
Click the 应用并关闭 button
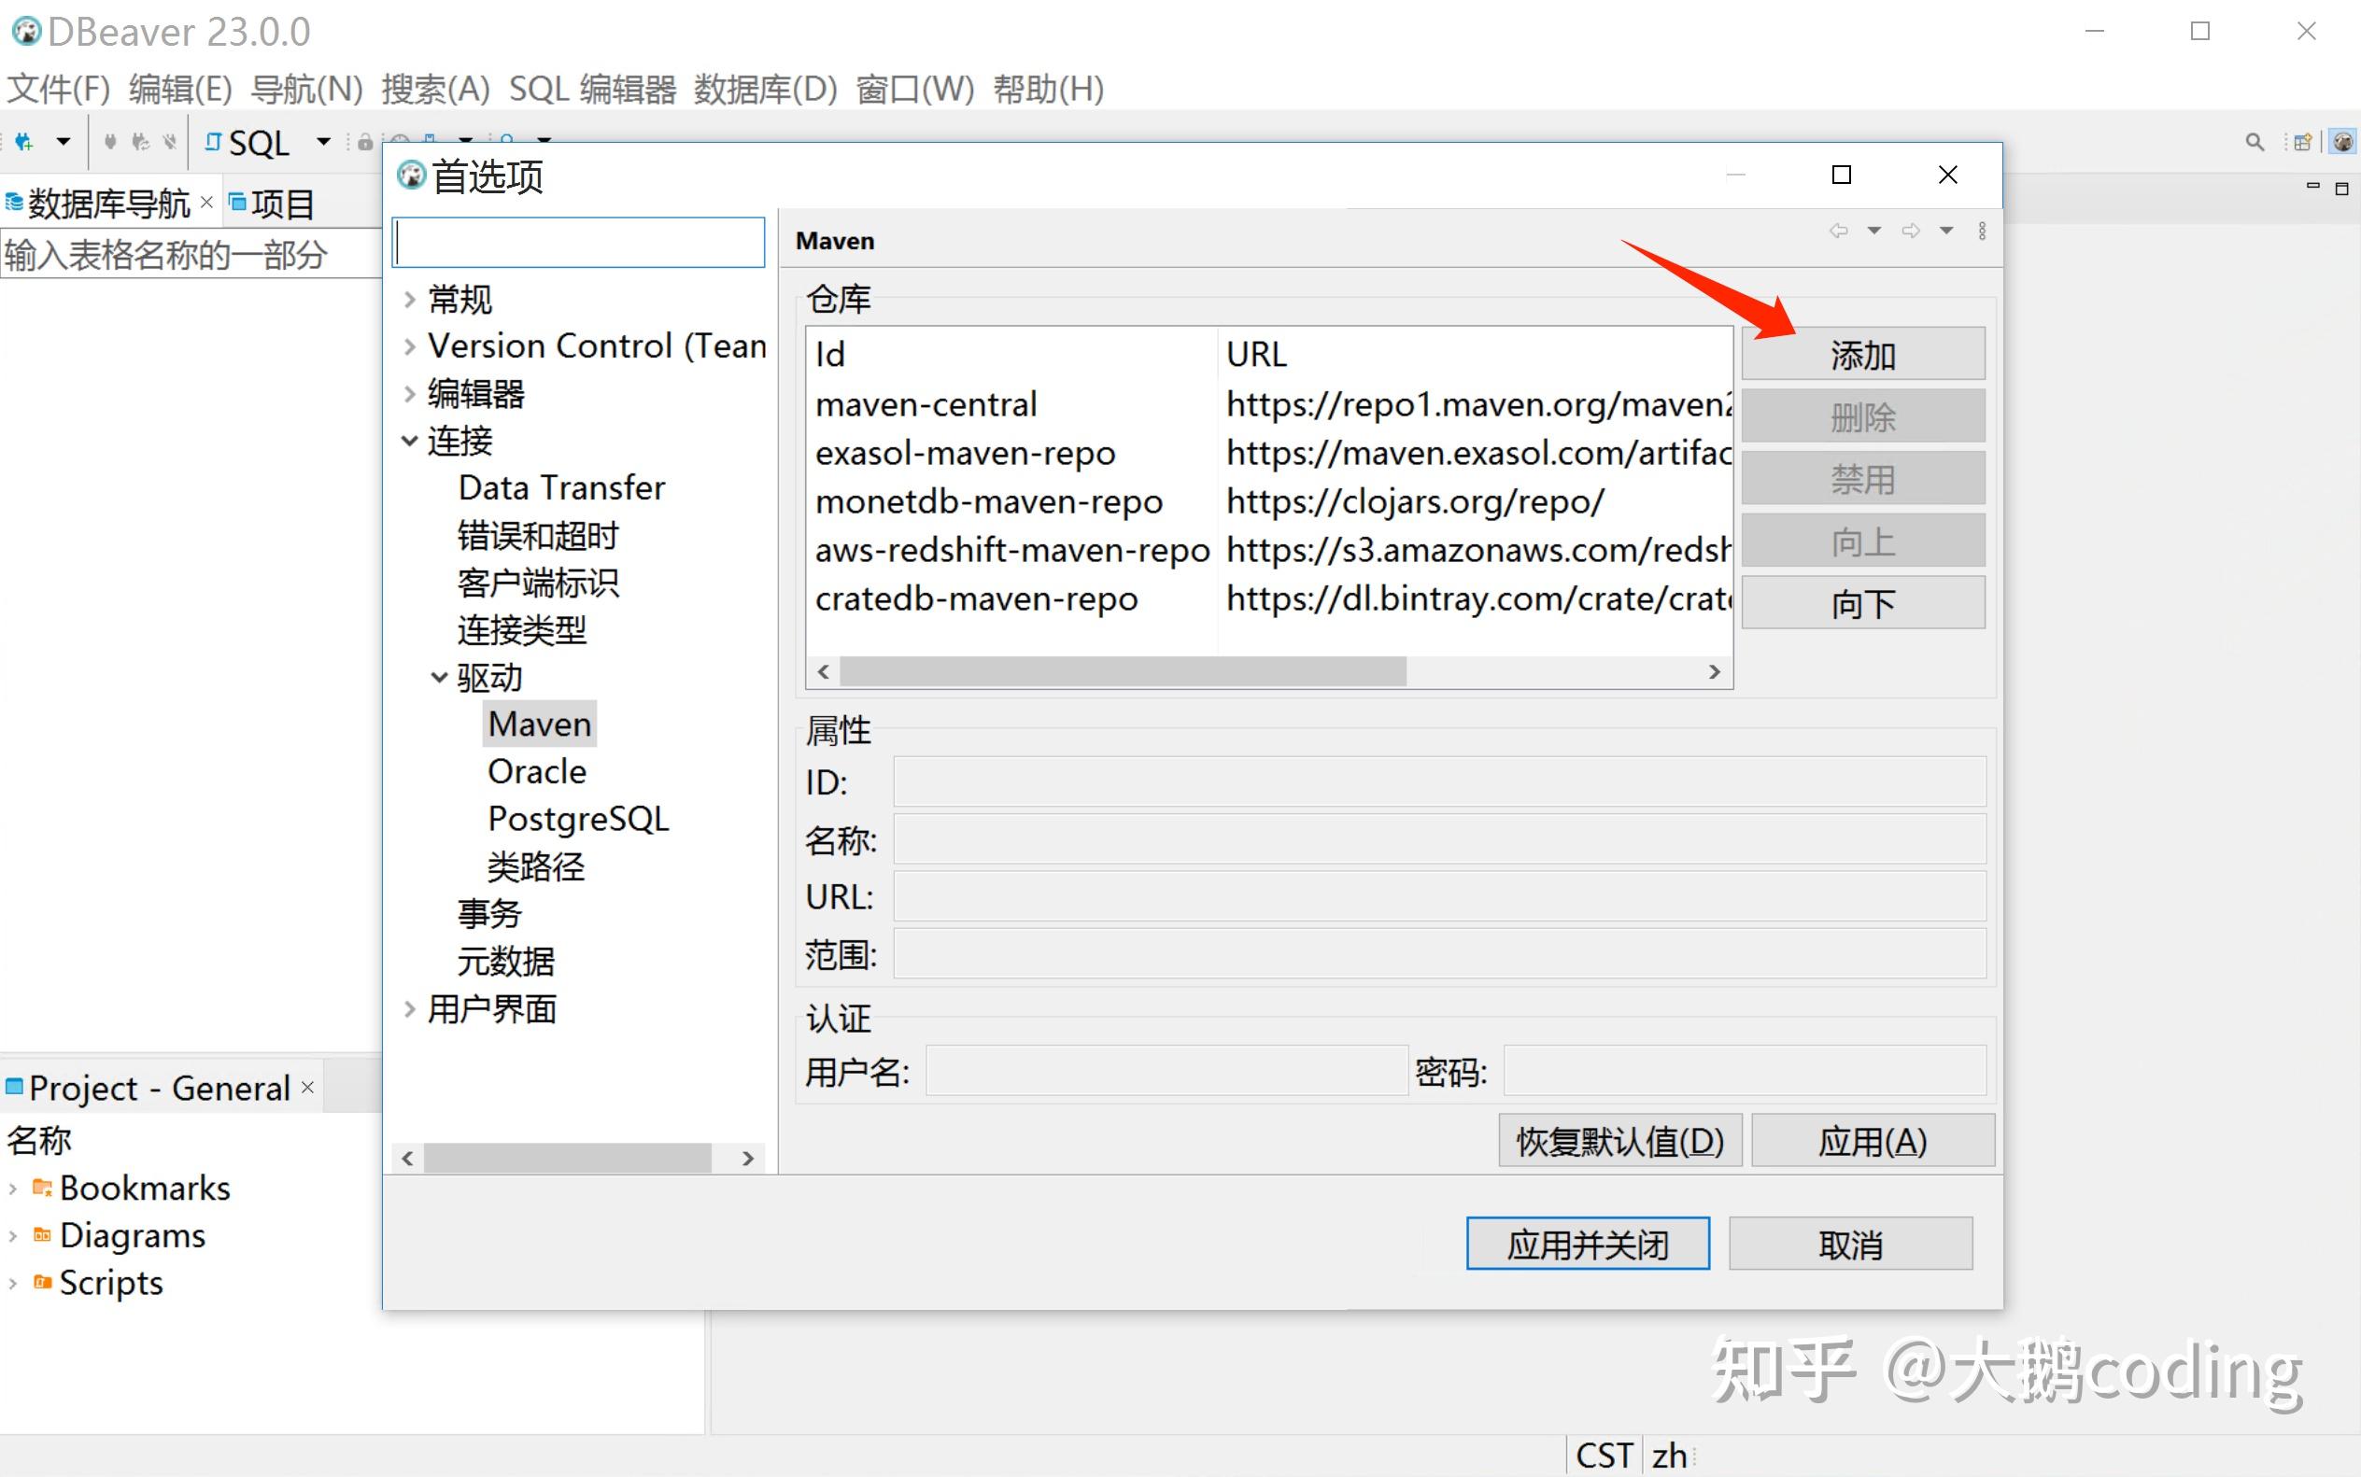pyautogui.click(x=1587, y=1244)
